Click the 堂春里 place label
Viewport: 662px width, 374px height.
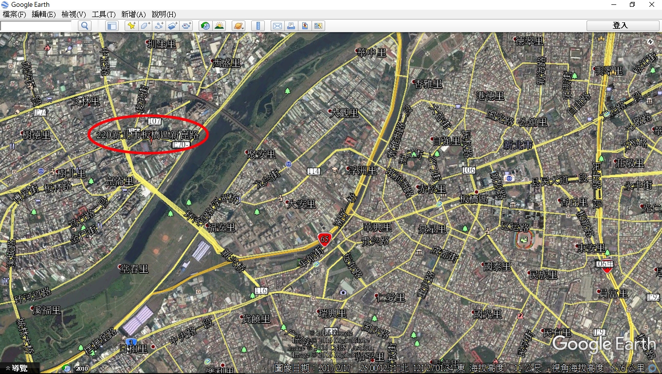134,268
